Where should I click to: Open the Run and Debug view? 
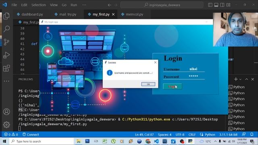6,55
